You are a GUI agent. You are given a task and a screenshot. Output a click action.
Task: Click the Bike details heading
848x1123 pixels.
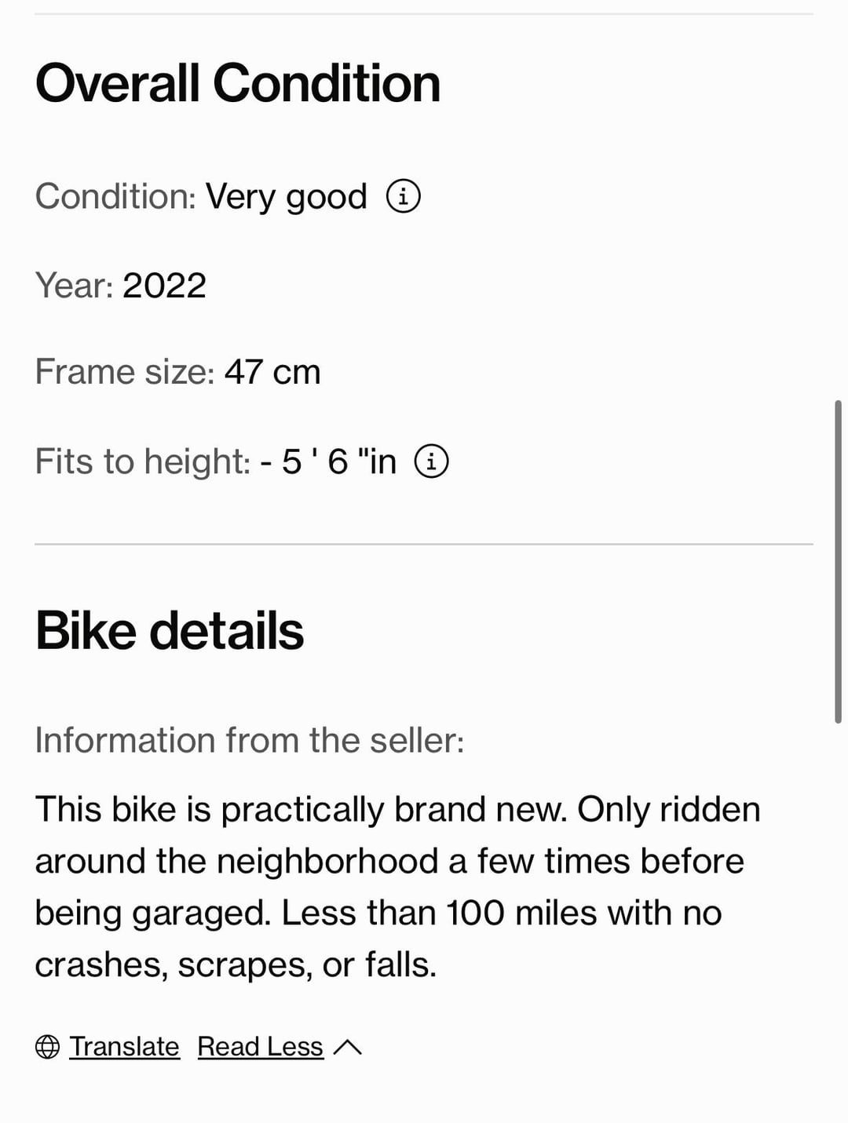coord(170,631)
